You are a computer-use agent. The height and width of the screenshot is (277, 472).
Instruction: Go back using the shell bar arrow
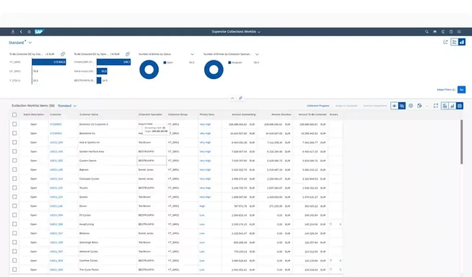pyautogui.click(x=21, y=32)
